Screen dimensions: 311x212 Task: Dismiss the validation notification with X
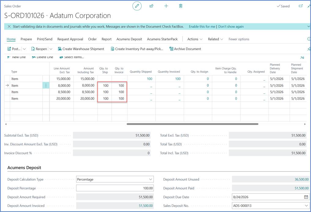(9, 26)
